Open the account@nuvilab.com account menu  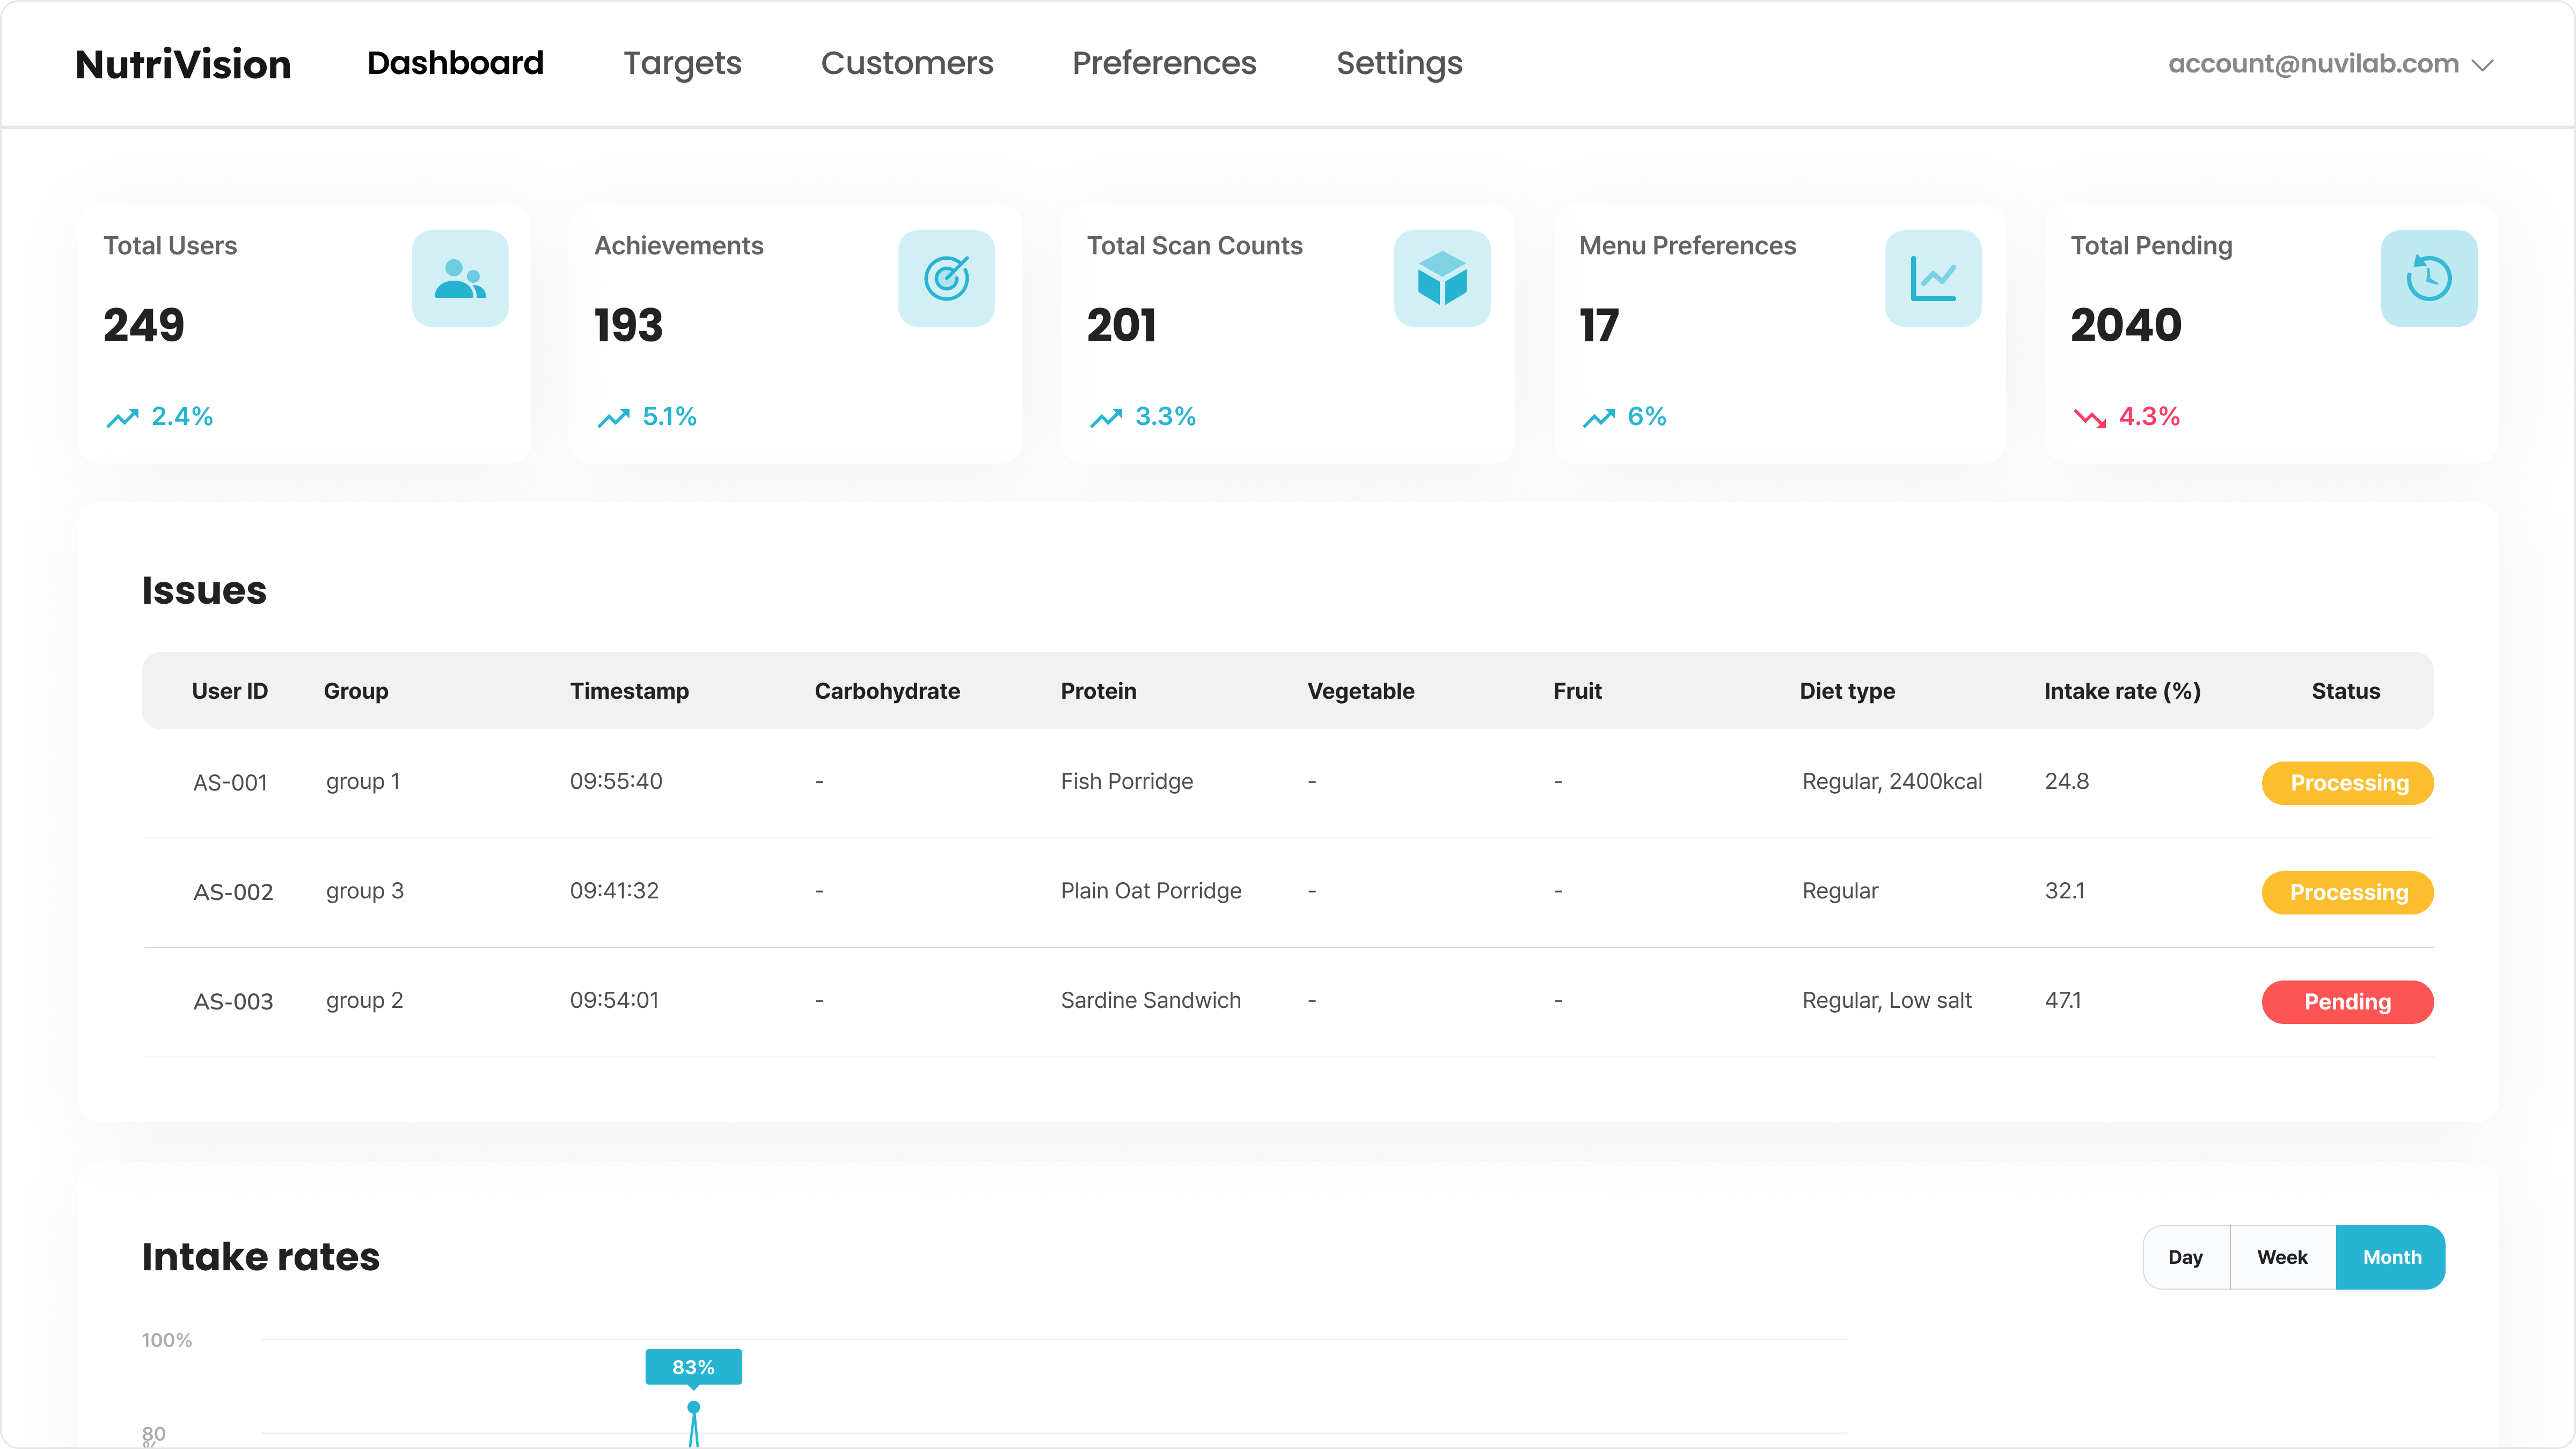(2330, 64)
